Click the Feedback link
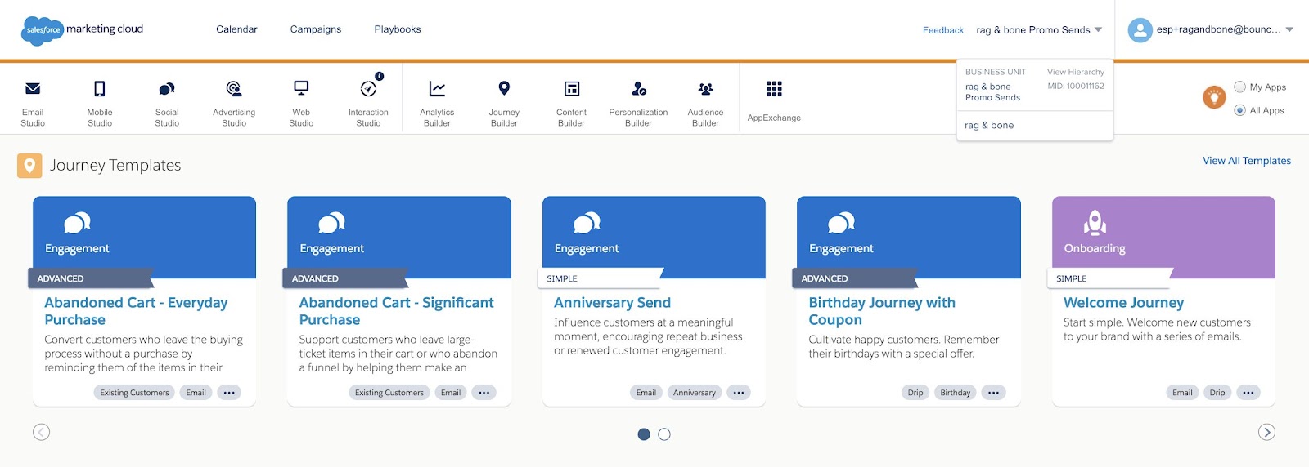 click(943, 30)
